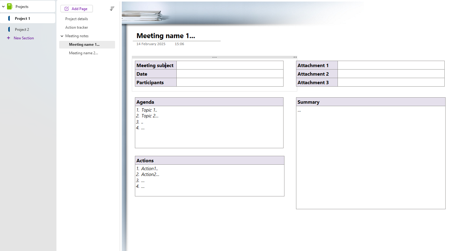Screen dimensions: 452x251
Task: Open the Project 2 section
Action: [x=22, y=30]
